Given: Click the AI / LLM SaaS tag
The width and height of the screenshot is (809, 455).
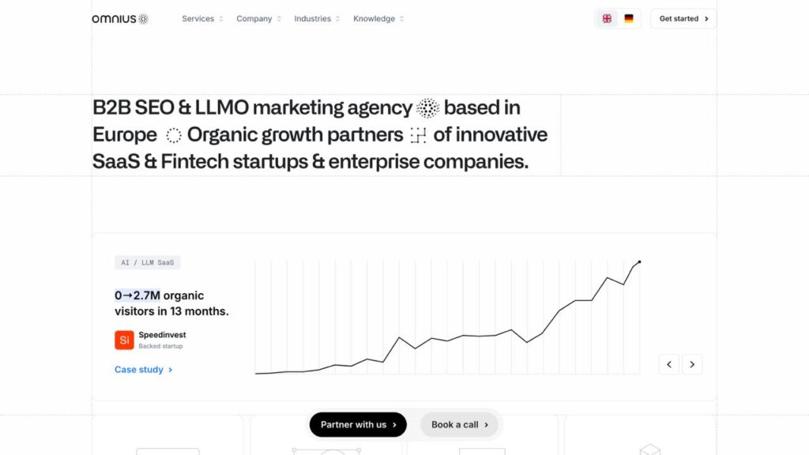Looking at the screenshot, I should coord(147,261).
